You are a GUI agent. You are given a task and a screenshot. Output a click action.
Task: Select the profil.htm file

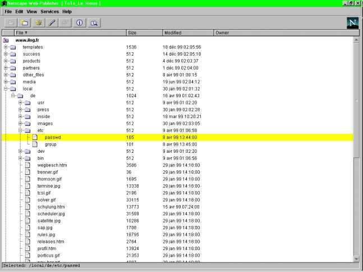pyautogui.click(x=47, y=248)
